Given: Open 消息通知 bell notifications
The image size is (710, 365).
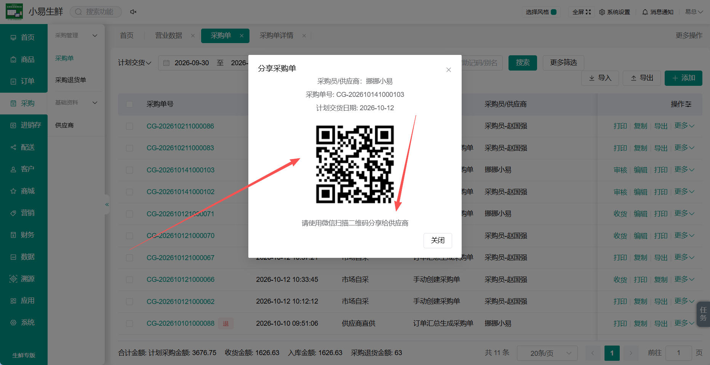Looking at the screenshot, I should point(658,12).
